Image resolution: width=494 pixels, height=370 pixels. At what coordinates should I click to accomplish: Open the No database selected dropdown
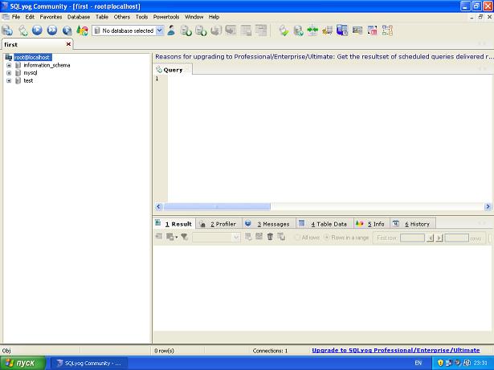tap(128, 30)
